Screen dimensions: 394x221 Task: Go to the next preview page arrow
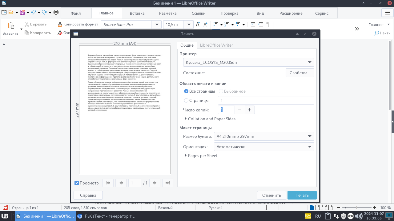point(155,183)
